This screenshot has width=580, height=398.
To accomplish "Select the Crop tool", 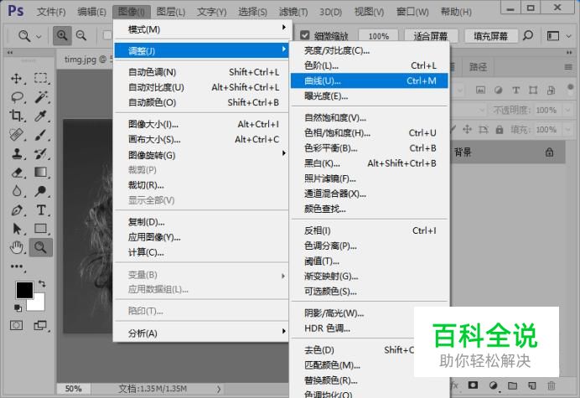I will point(16,116).
